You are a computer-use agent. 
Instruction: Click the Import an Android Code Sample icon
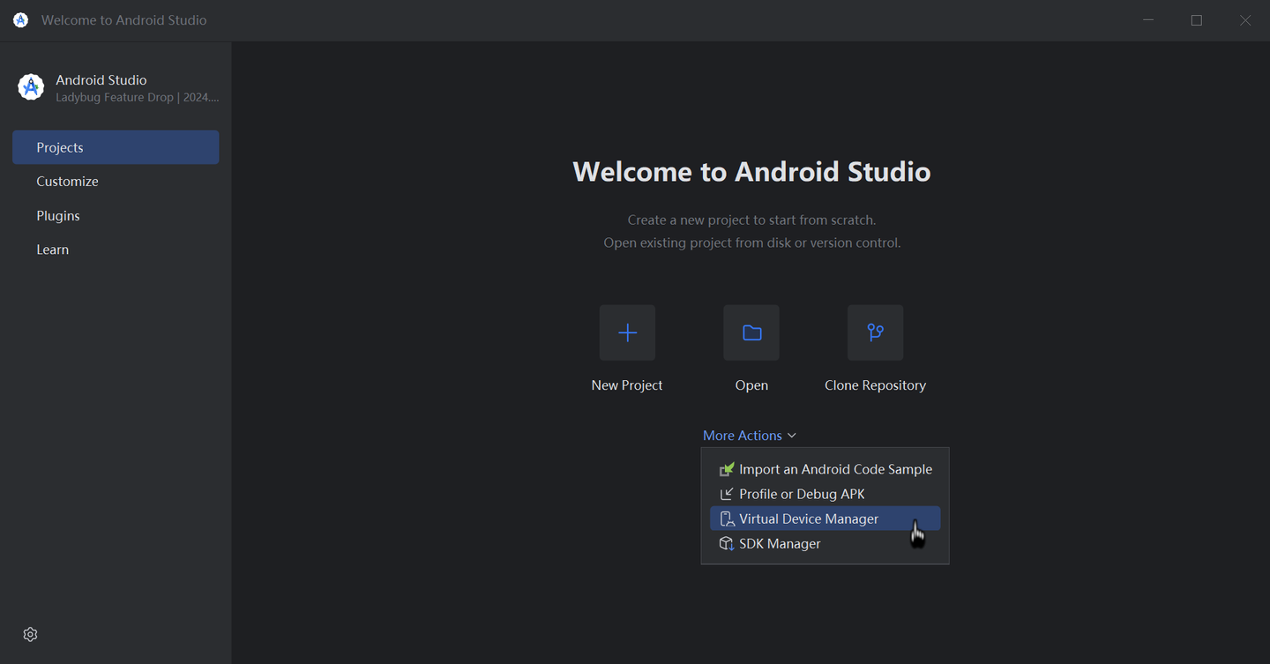pyautogui.click(x=726, y=468)
